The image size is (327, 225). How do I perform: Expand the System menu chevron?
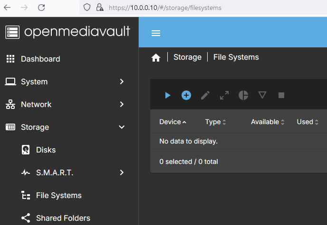pos(122,81)
